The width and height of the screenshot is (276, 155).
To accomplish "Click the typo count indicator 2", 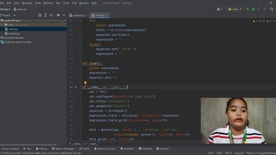I will 269,21.
